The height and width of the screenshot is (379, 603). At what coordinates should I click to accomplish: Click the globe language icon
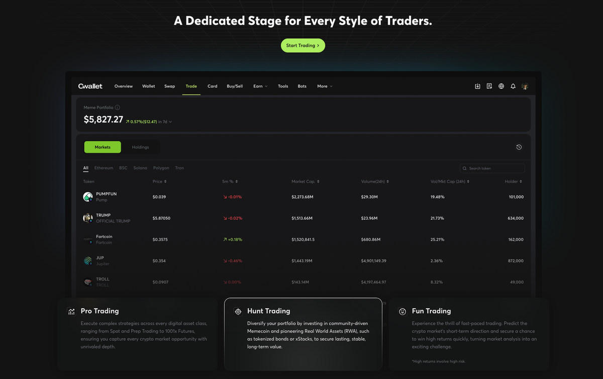coord(501,86)
